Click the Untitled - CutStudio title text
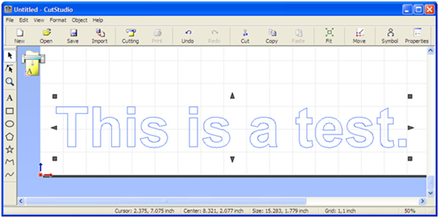Viewport: 439px width, 218px height. pyautogui.click(x=43, y=10)
